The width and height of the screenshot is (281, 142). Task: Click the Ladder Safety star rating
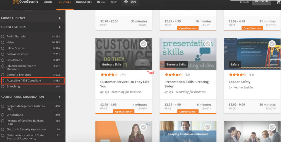pos(237,75)
